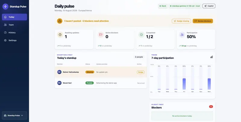The width and height of the screenshot is (241, 122).
Task: Click the Completed value 1/2
Action: coord(149,37)
